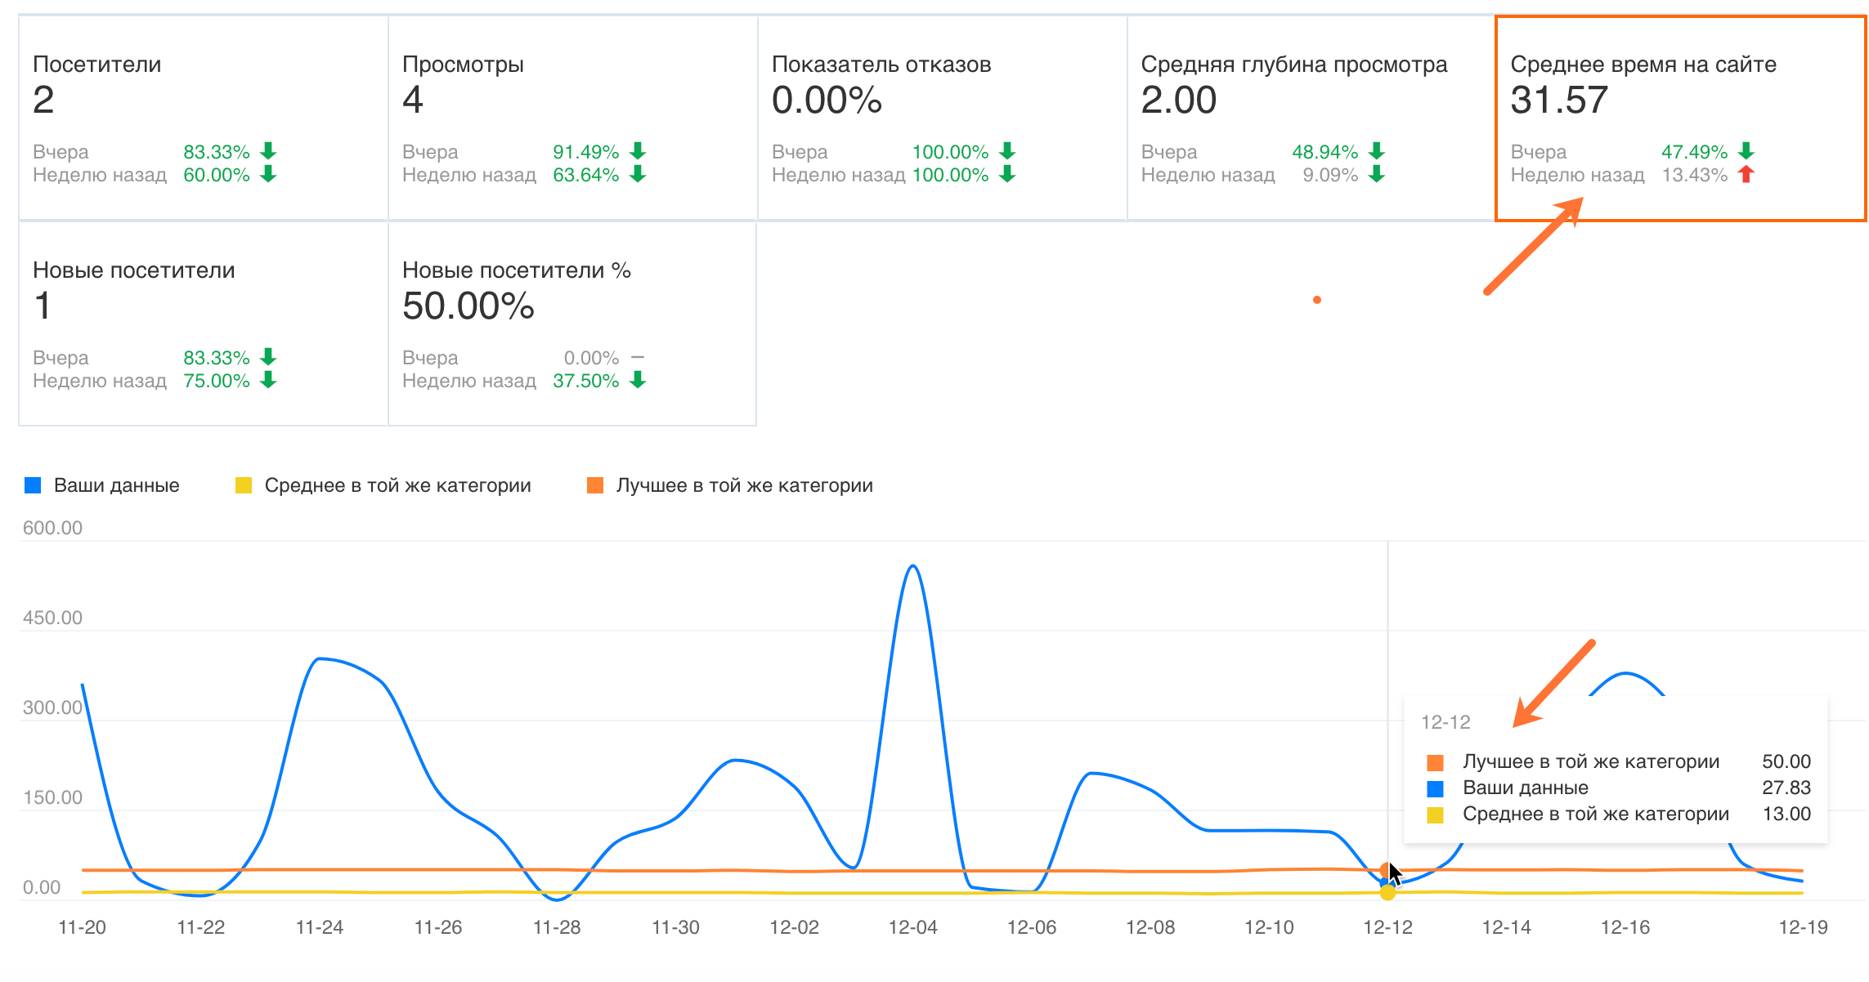This screenshot has width=1869, height=982.
Task: Click the 12-12 tooltip date header
Action: tap(1445, 722)
